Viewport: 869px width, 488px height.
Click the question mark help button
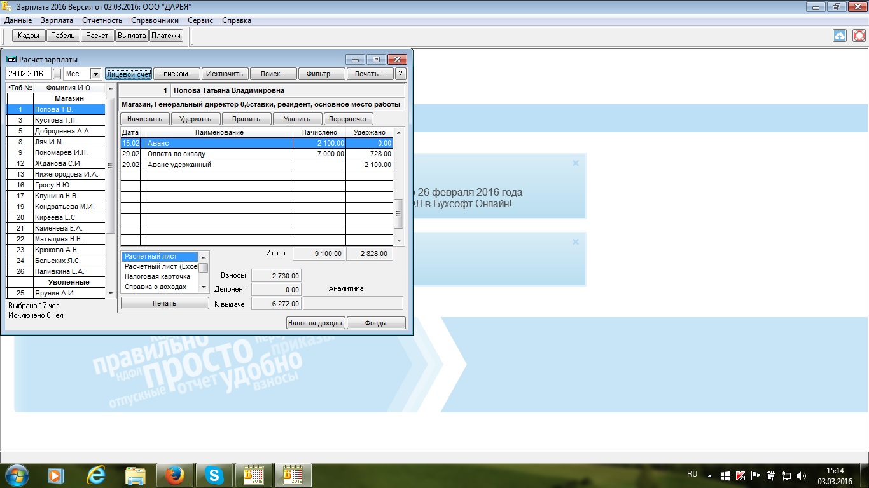[400, 74]
